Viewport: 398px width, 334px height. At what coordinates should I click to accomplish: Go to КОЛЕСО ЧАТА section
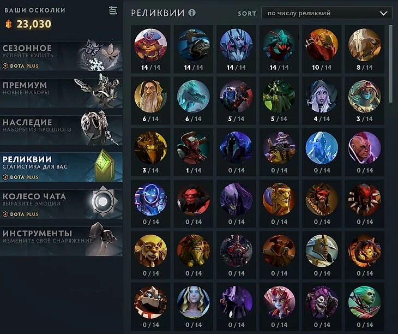click(x=61, y=204)
